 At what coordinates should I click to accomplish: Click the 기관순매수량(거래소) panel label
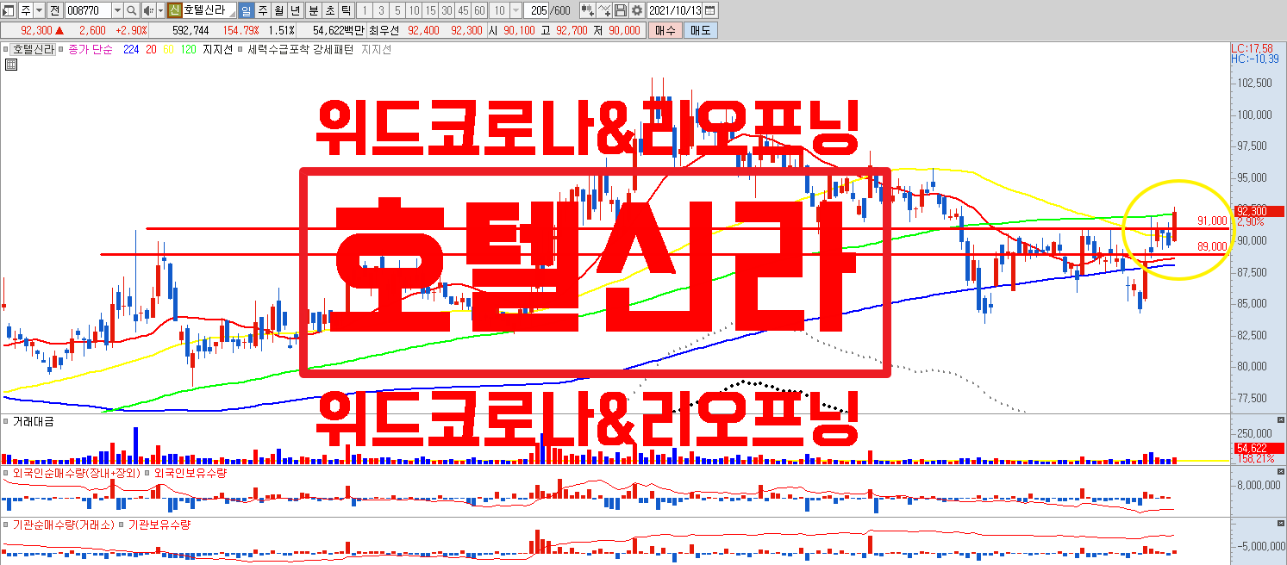(63, 524)
